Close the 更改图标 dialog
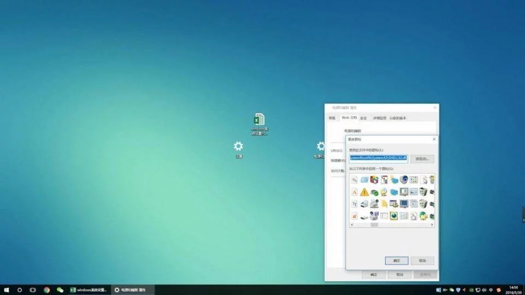 434,139
